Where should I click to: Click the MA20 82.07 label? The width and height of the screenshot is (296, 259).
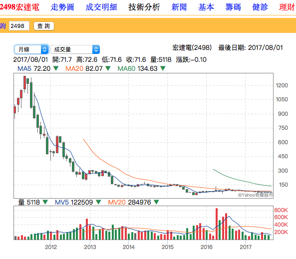tap(84, 68)
